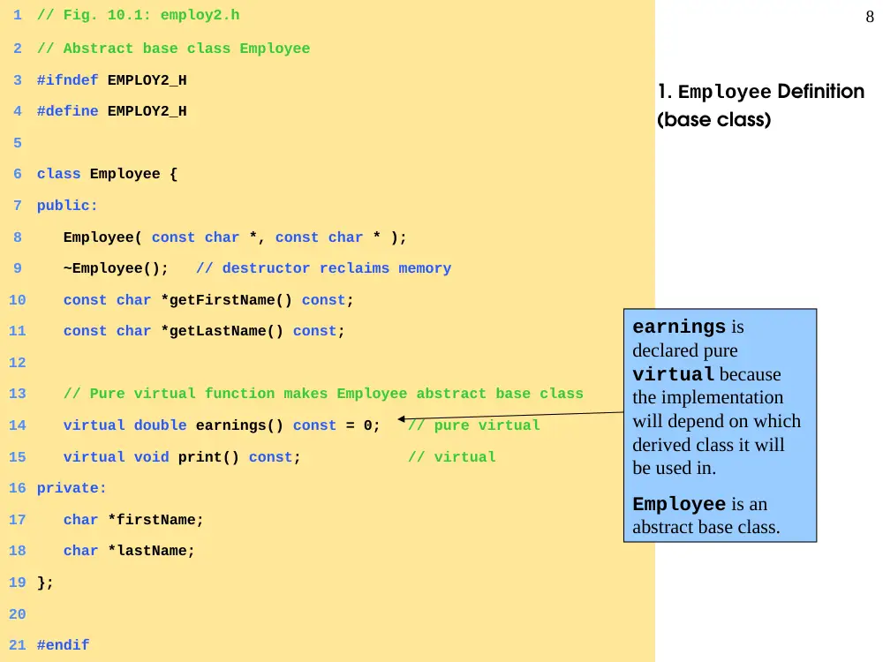Click the '#define EMPLOY2_H' line
Image resolution: width=883 pixels, height=662 pixels.
point(111,111)
